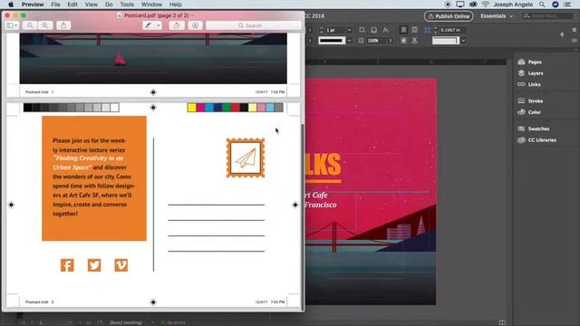Viewport: 580px width, 326px height.
Task: Open the opacity slider arrow beside 100%
Action: click(391, 40)
